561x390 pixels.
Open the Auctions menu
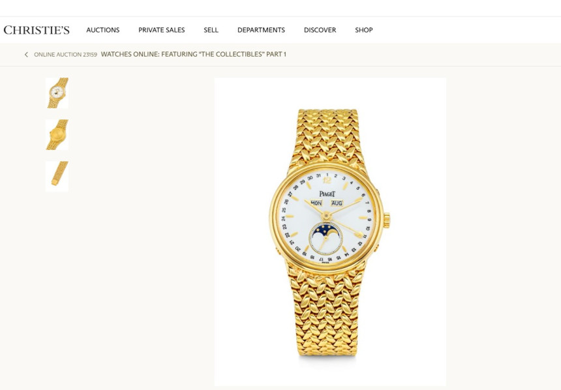point(102,30)
